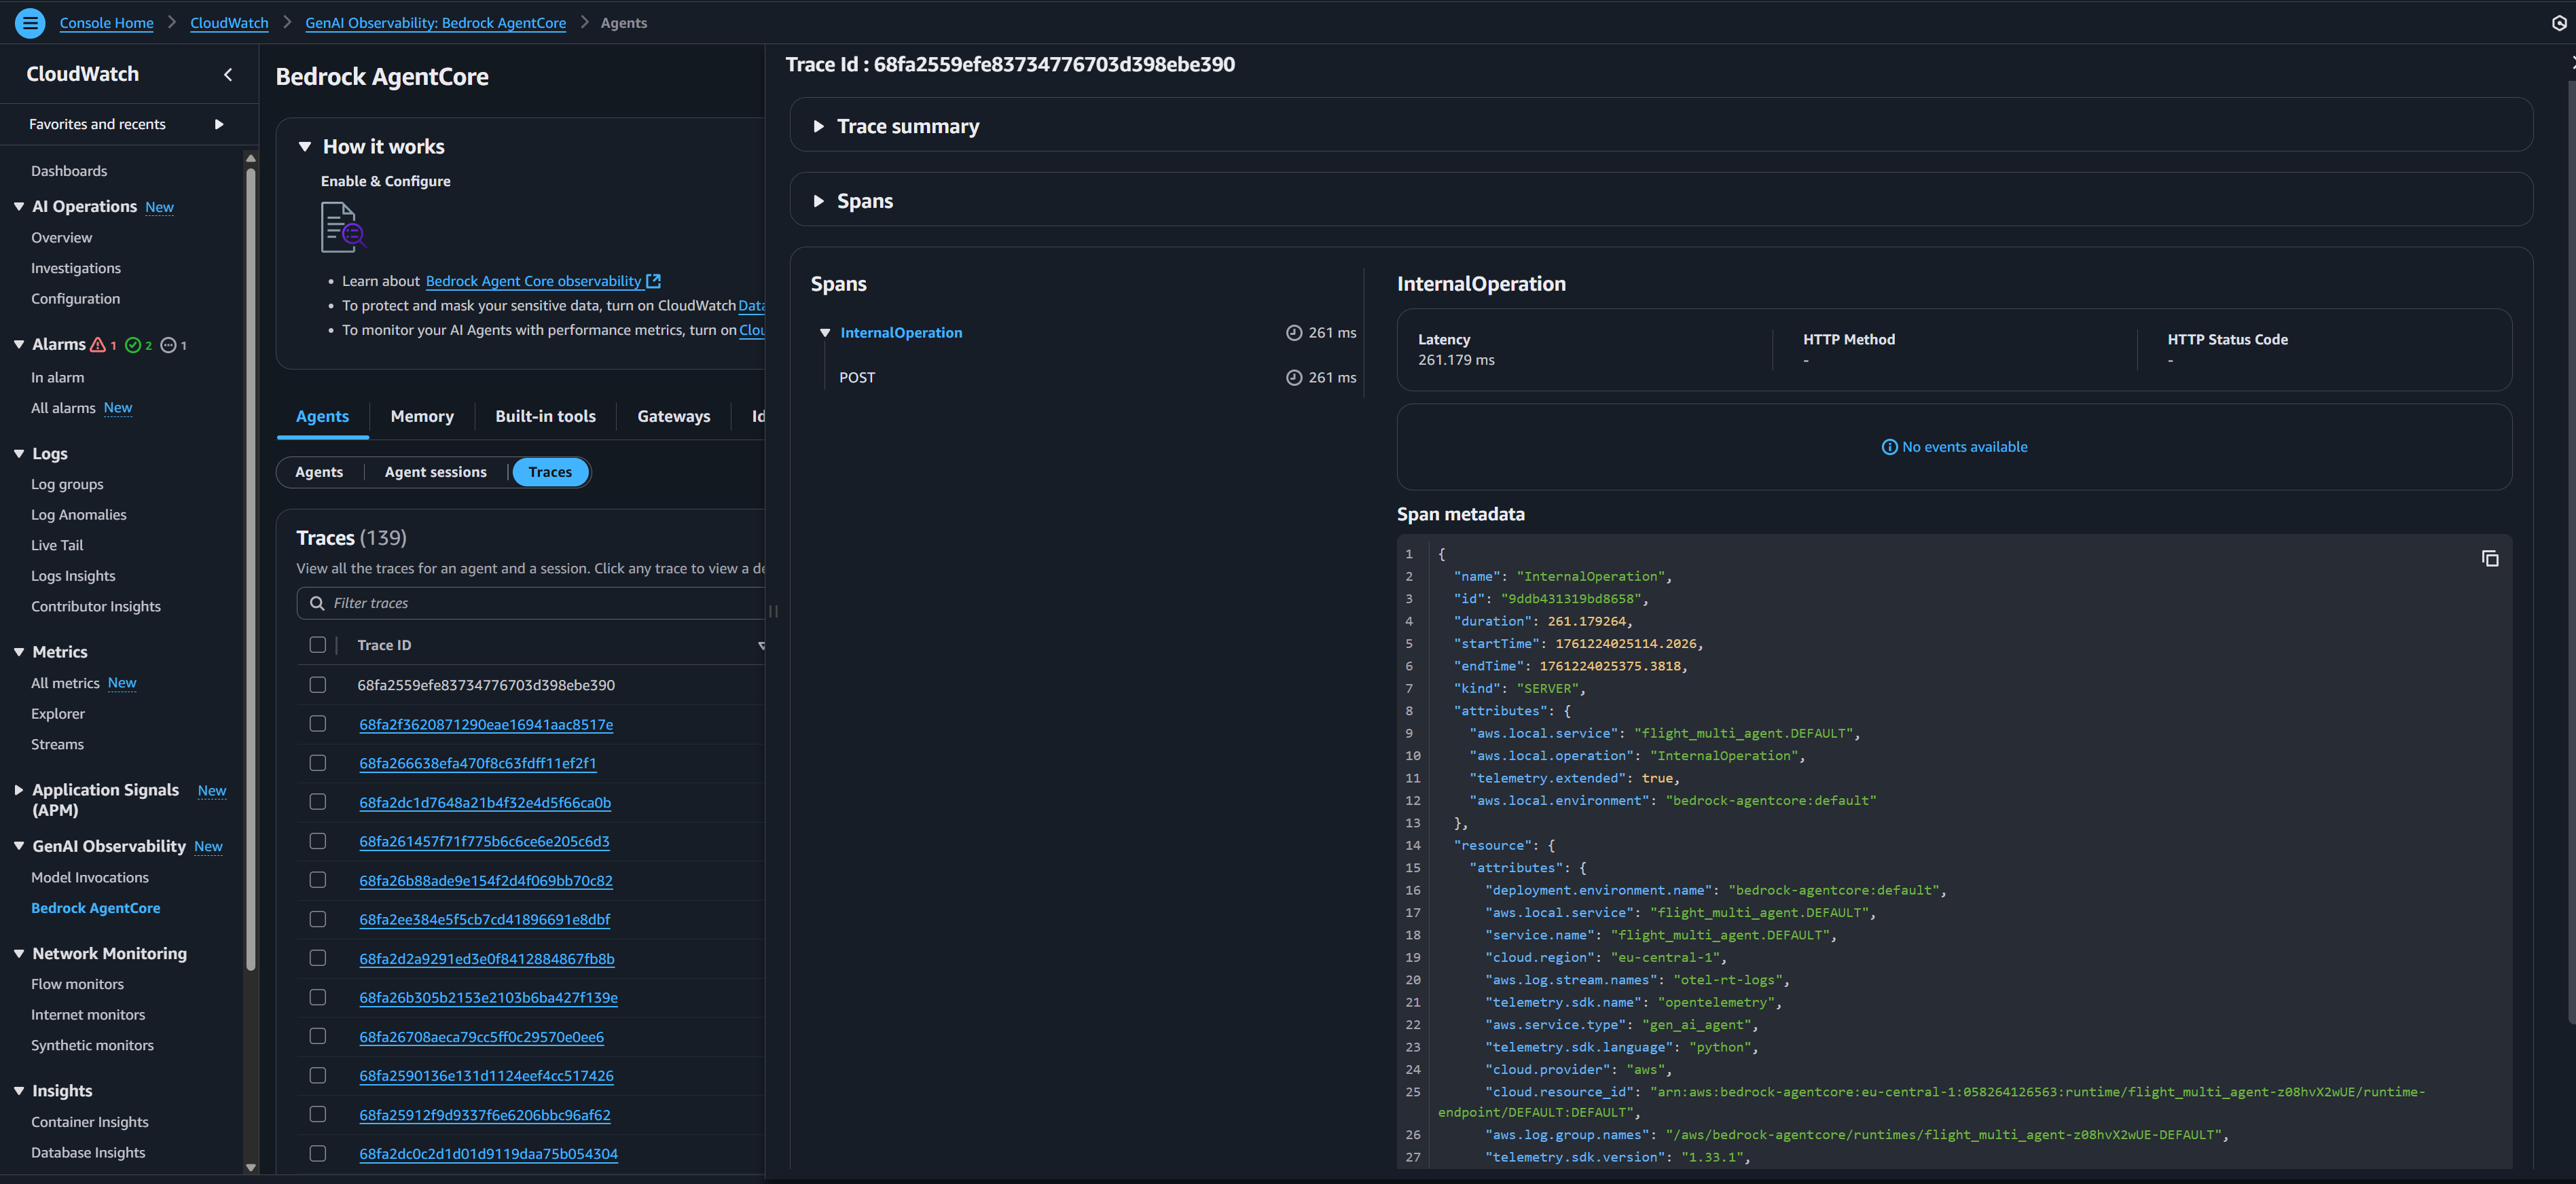Open the CloudWatch breadcrumb link
Screen dimensions: 2576x1184
(x=229, y=23)
